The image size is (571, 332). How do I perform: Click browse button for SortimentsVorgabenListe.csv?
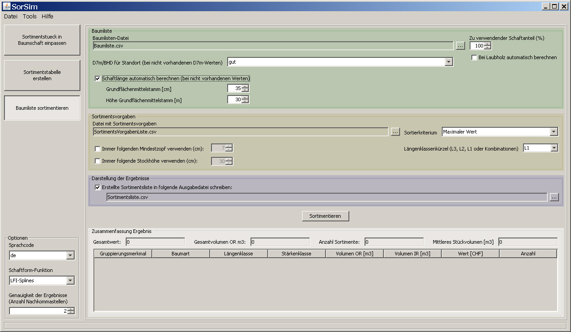[395, 132]
